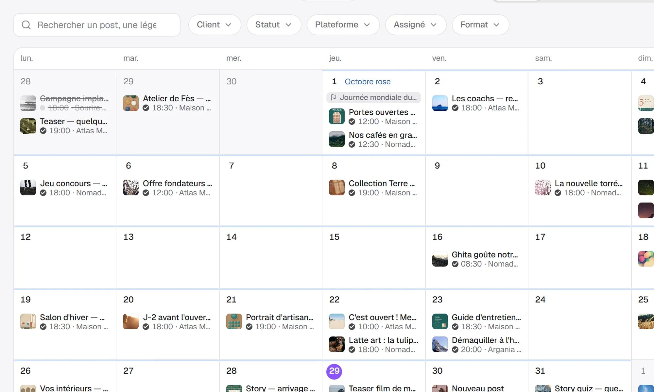
Task: Open Portrait d'artisan post thumbnail
Action: pos(234,321)
